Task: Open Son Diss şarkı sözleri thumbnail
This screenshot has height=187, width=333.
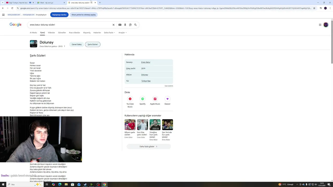Action: click(x=143, y=125)
